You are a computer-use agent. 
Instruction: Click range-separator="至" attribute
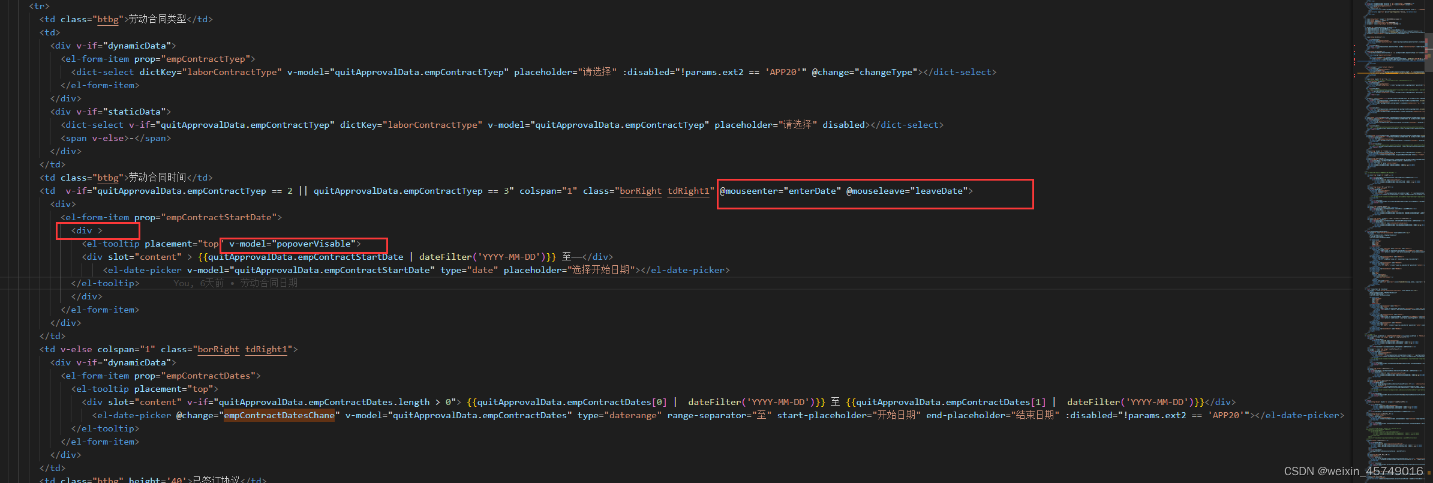pyautogui.click(x=719, y=415)
